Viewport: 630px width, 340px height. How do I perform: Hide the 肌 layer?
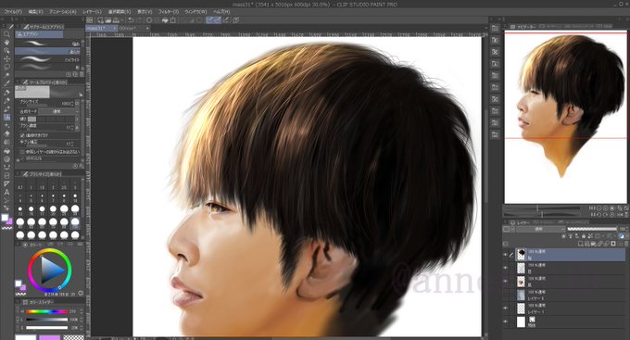click(x=506, y=282)
